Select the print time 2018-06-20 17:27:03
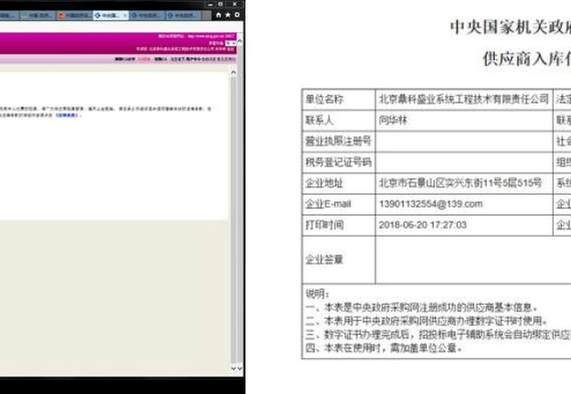The width and height of the screenshot is (571, 394). [423, 225]
